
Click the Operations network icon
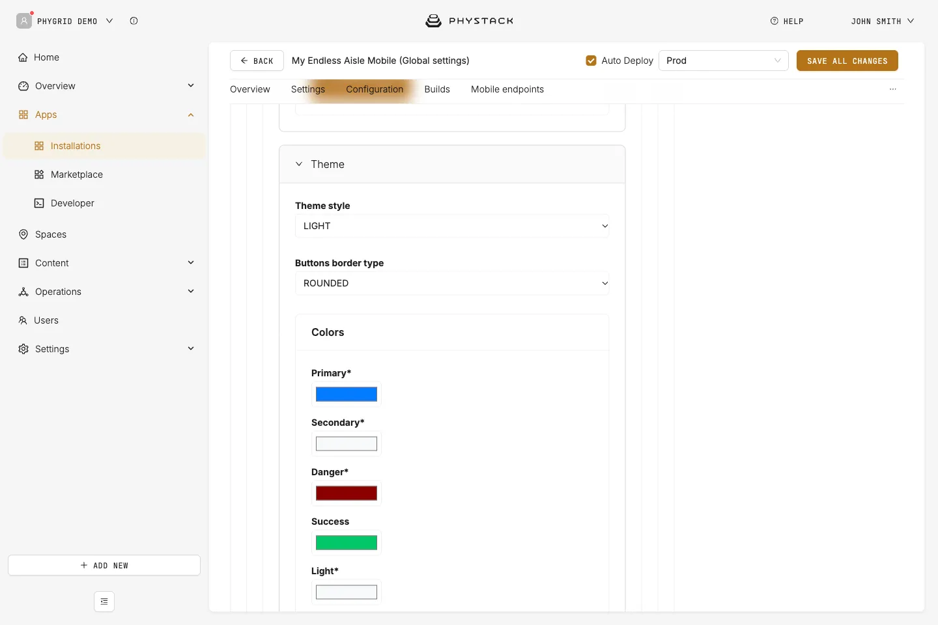point(23,292)
